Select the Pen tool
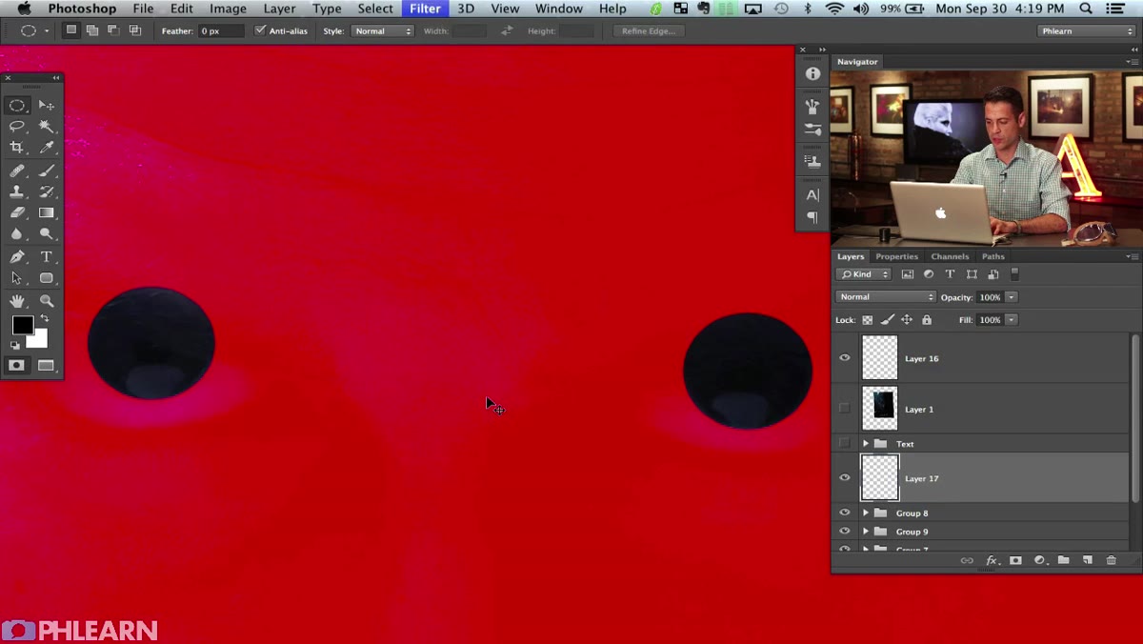The image size is (1143, 644). tap(17, 257)
